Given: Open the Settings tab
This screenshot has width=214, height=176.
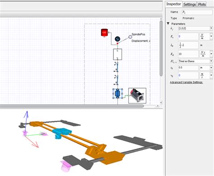Looking at the screenshot, I should click(x=190, y=5).
